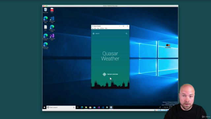Launch Edge from the taskbar
This screenshot has height=119, width=211.
coord(82,107)
